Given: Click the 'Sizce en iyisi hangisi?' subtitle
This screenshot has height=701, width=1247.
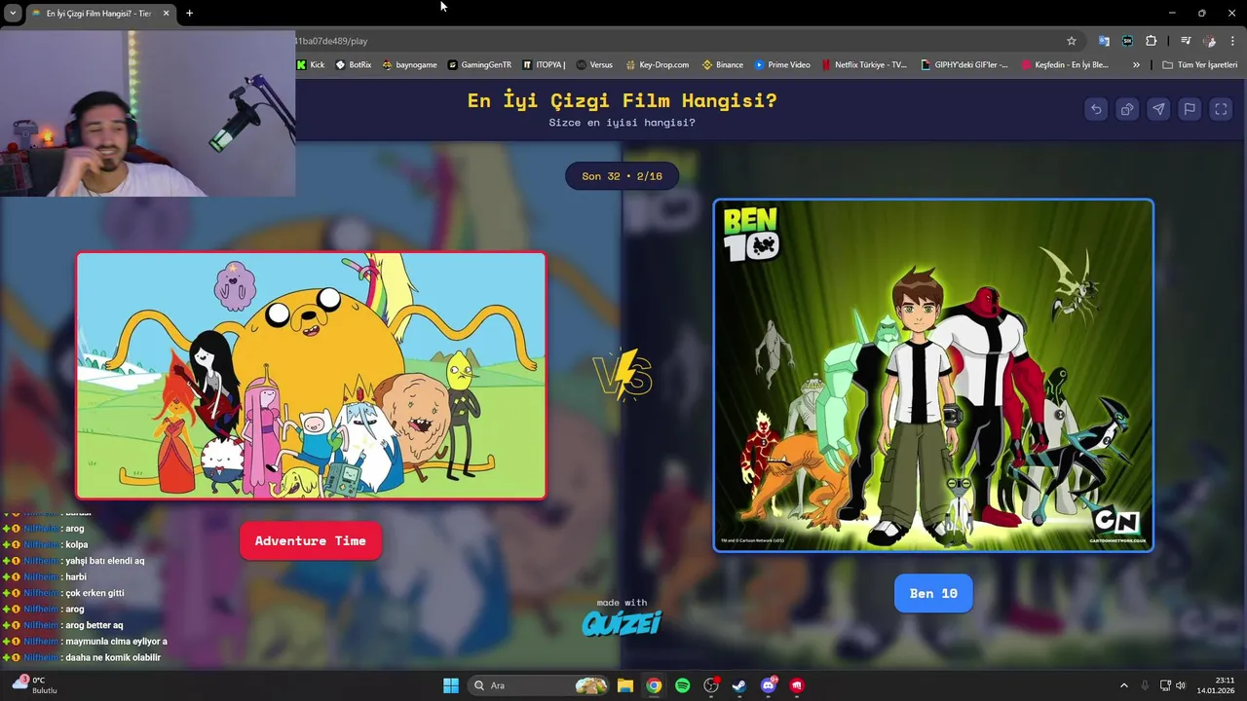Looking at the screenshot, I should (622, 123).
